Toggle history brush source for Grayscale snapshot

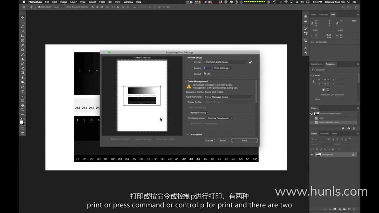pos(312,114)
